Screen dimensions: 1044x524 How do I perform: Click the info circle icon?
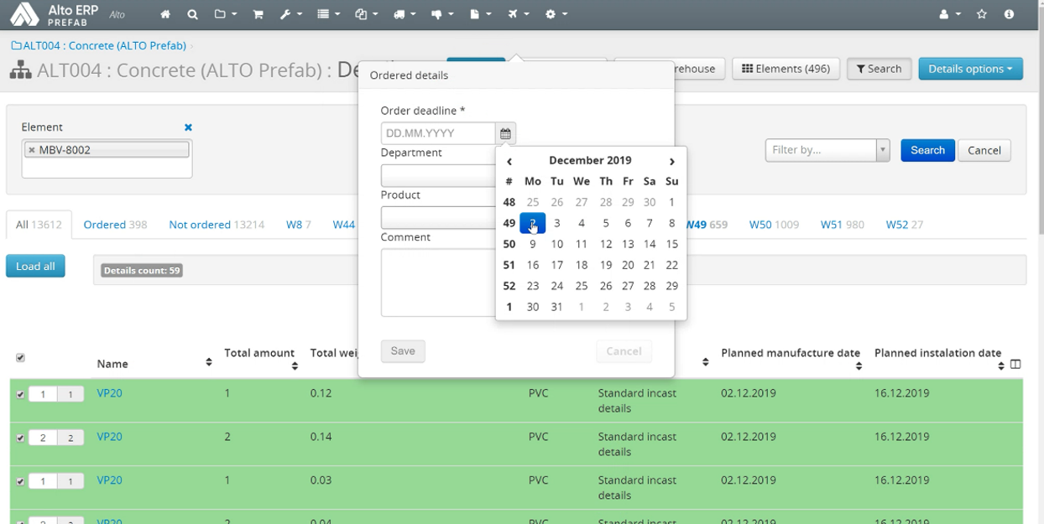click(x=1009, y=14)
